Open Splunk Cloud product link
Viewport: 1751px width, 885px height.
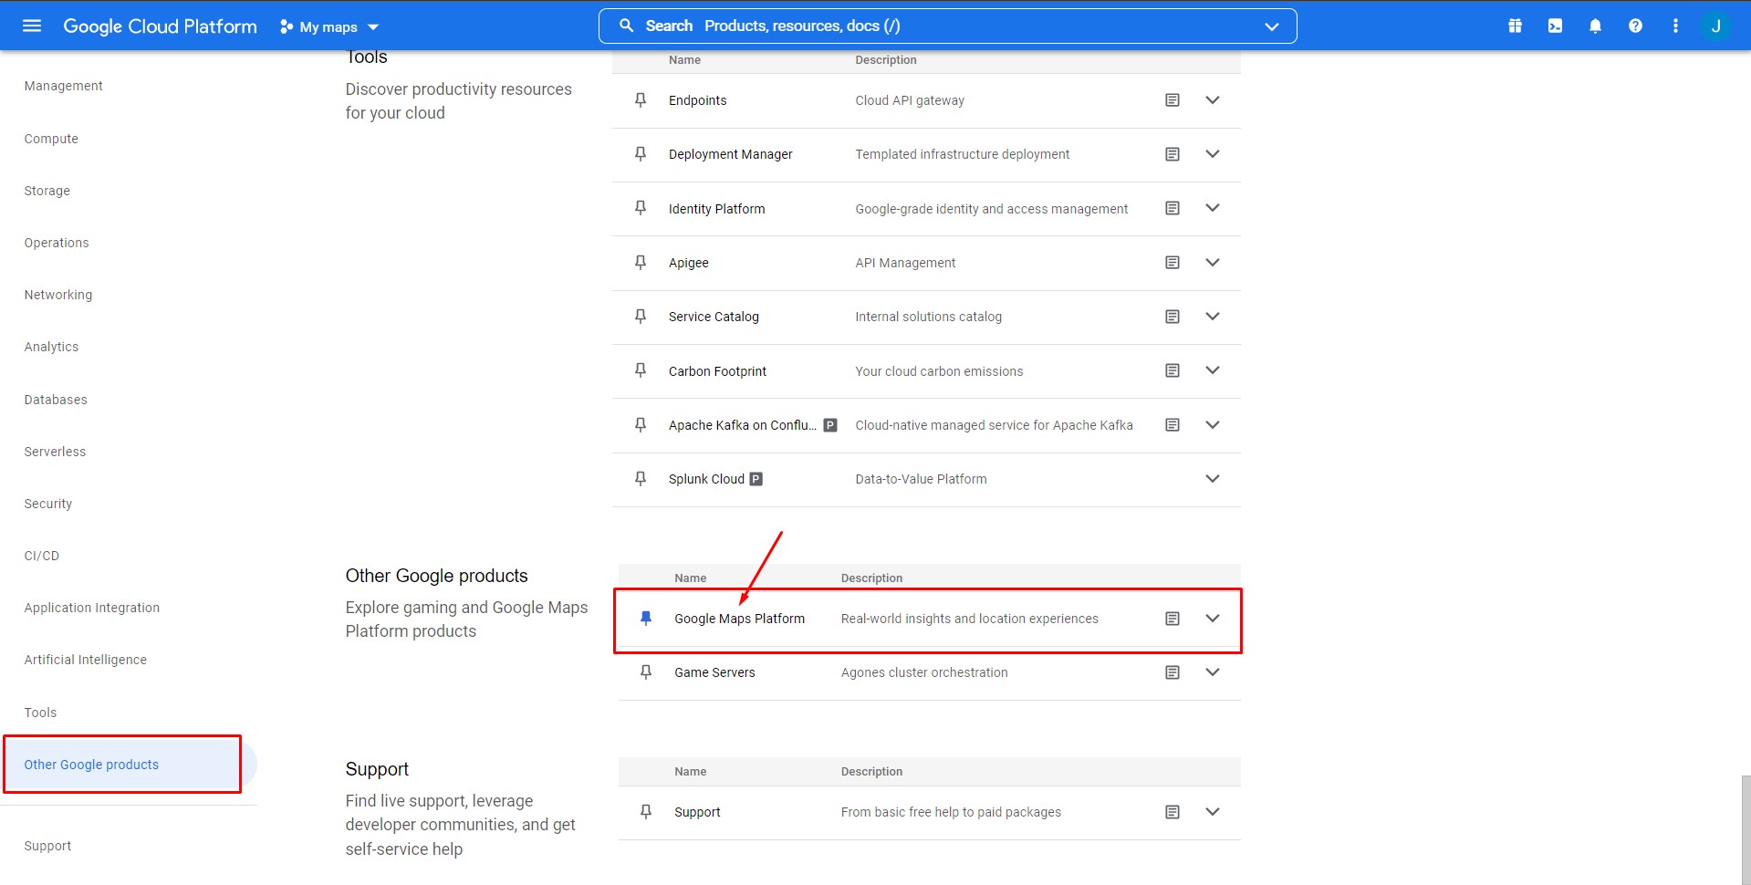point(706,479)
